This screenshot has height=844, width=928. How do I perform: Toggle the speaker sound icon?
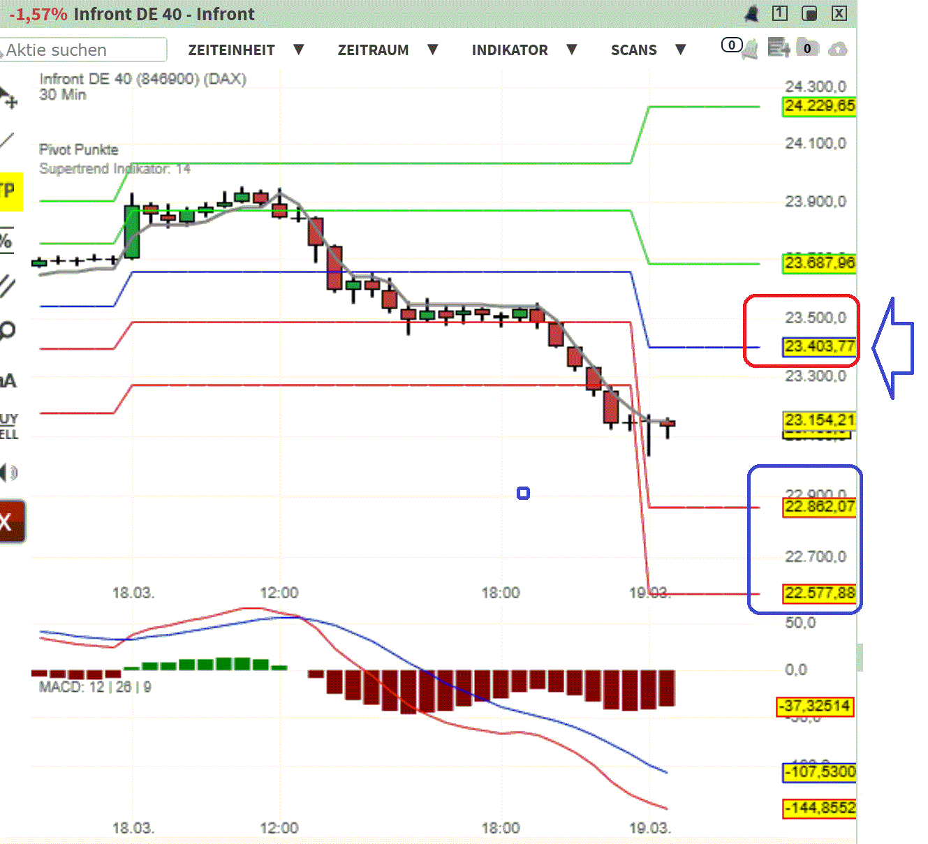coord(8,473)
